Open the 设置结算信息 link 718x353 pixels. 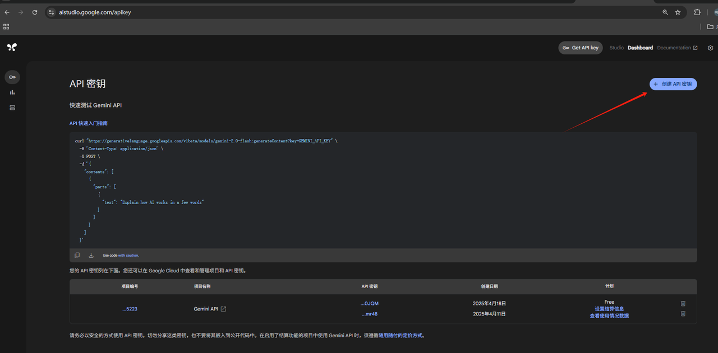tap(609, 309)
